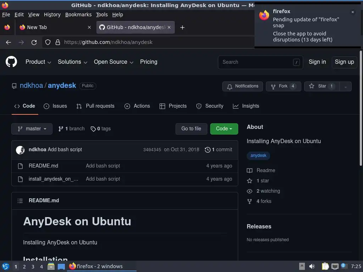Click the commit history clock icon
Viewport: 363px width, 272px height.
[x=208, y=150]
